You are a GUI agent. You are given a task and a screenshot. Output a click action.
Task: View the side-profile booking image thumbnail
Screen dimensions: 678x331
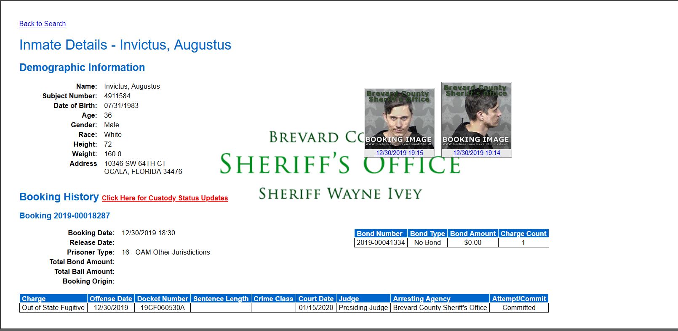(x=476, y=116)
